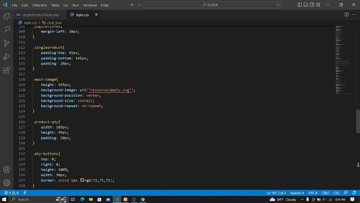Open Google Chrome from taskbar
The height and width of the screenshot is (203, 360).
pyautogui.click(x=142, y=199)
